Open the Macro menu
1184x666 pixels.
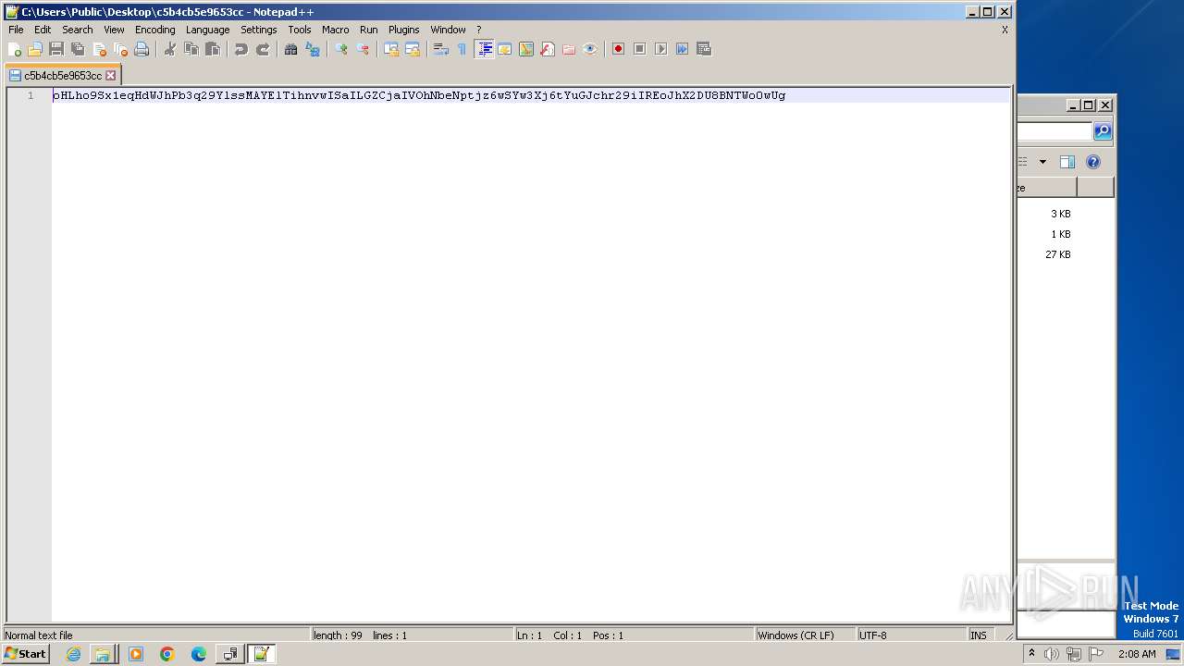335,30
